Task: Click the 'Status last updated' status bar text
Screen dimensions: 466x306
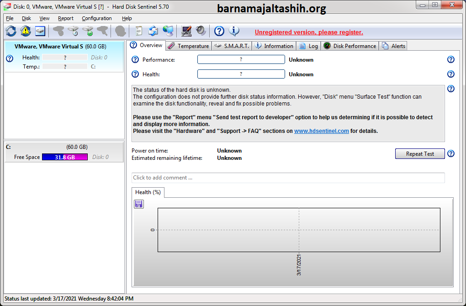Action: (x=69, y=299)
